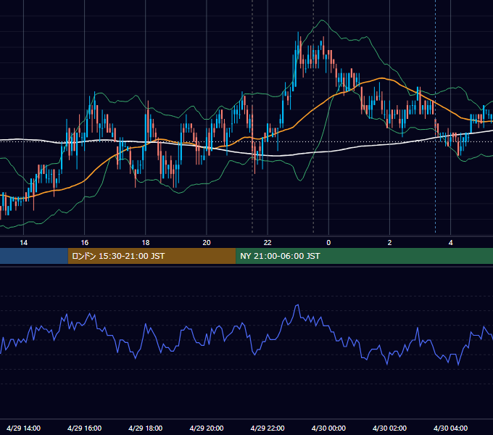Image resolution: width=493 pixels, height=435 pixels.
Task: Click the 14 hour axis label
Action: click(x=24, y=243)
